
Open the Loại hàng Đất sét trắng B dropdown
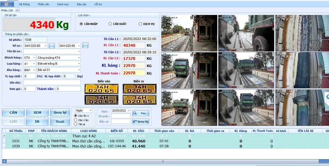pos(79,64)
